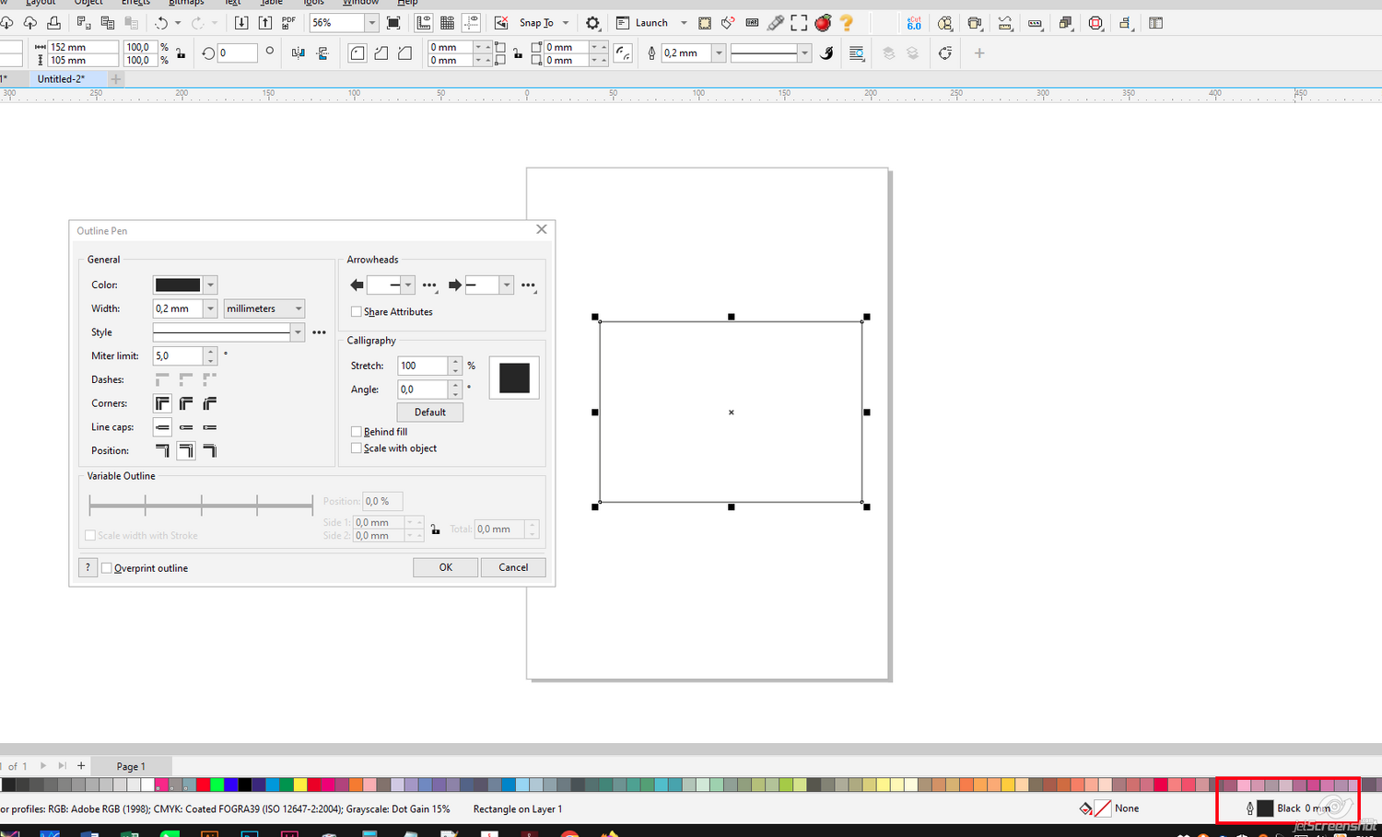Open the Page 1 tab
Image resolution: width=1382 pixels, height=837 pixels.
[131, 766]
